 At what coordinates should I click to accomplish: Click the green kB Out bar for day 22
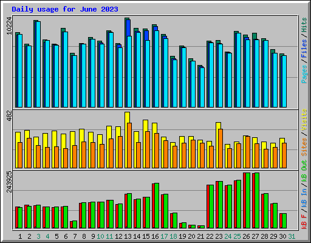(x=211, y=207)
